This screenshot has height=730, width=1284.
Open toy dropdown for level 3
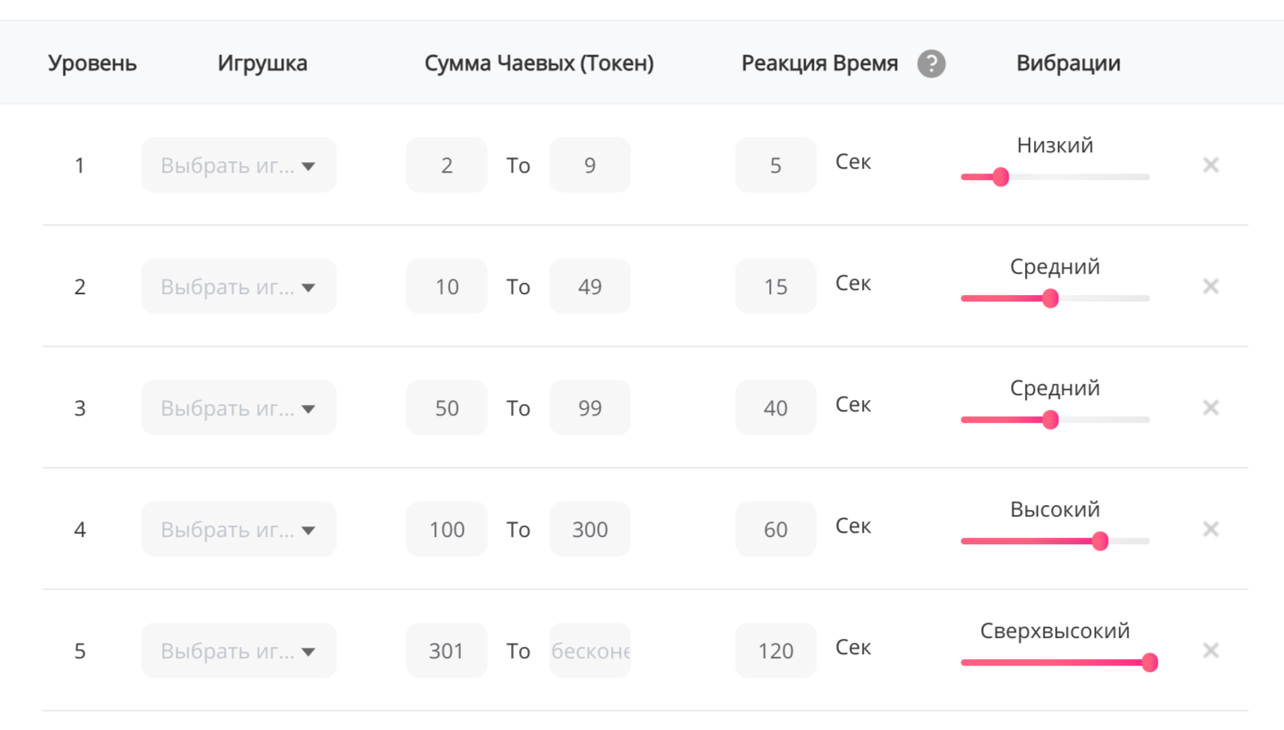tap(239, 408)
